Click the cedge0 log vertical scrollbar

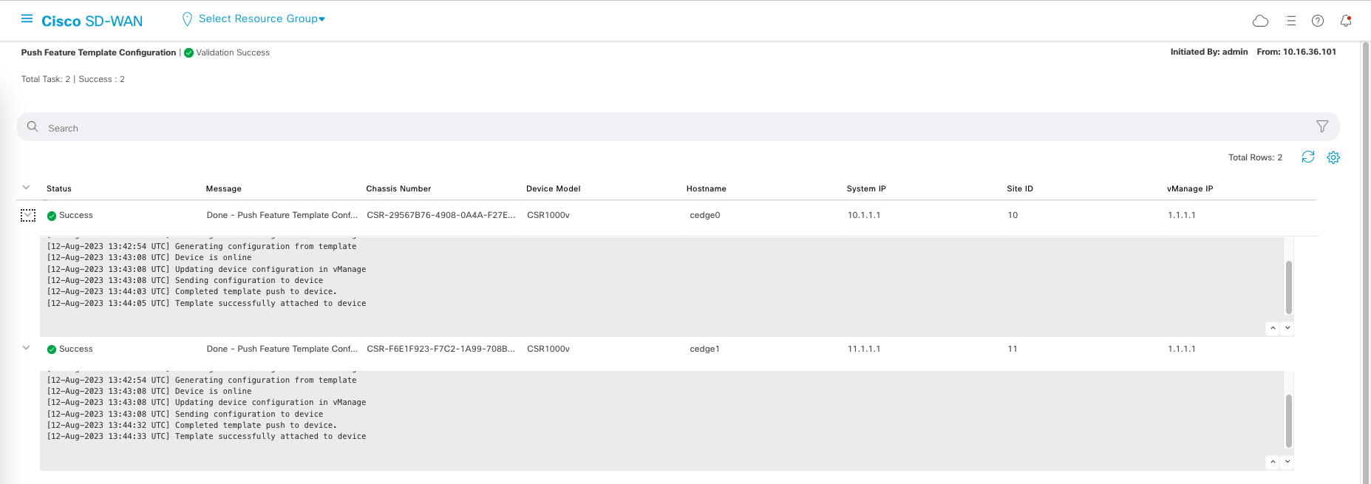(1288, 287)
